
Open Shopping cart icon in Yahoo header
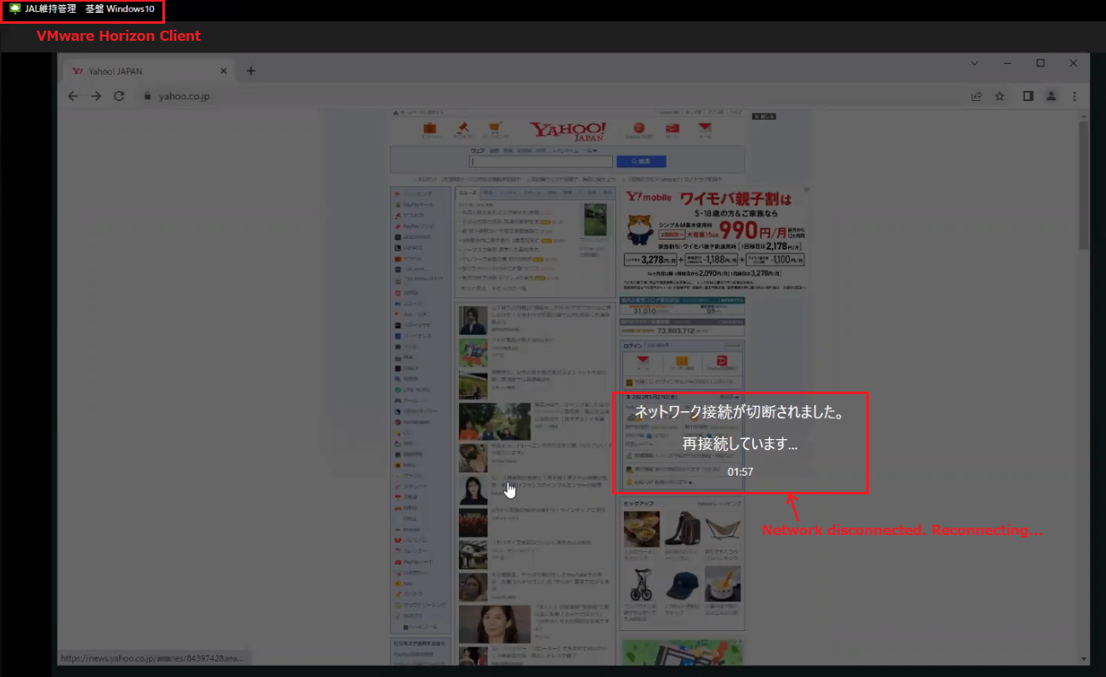(x=496, y=130)
